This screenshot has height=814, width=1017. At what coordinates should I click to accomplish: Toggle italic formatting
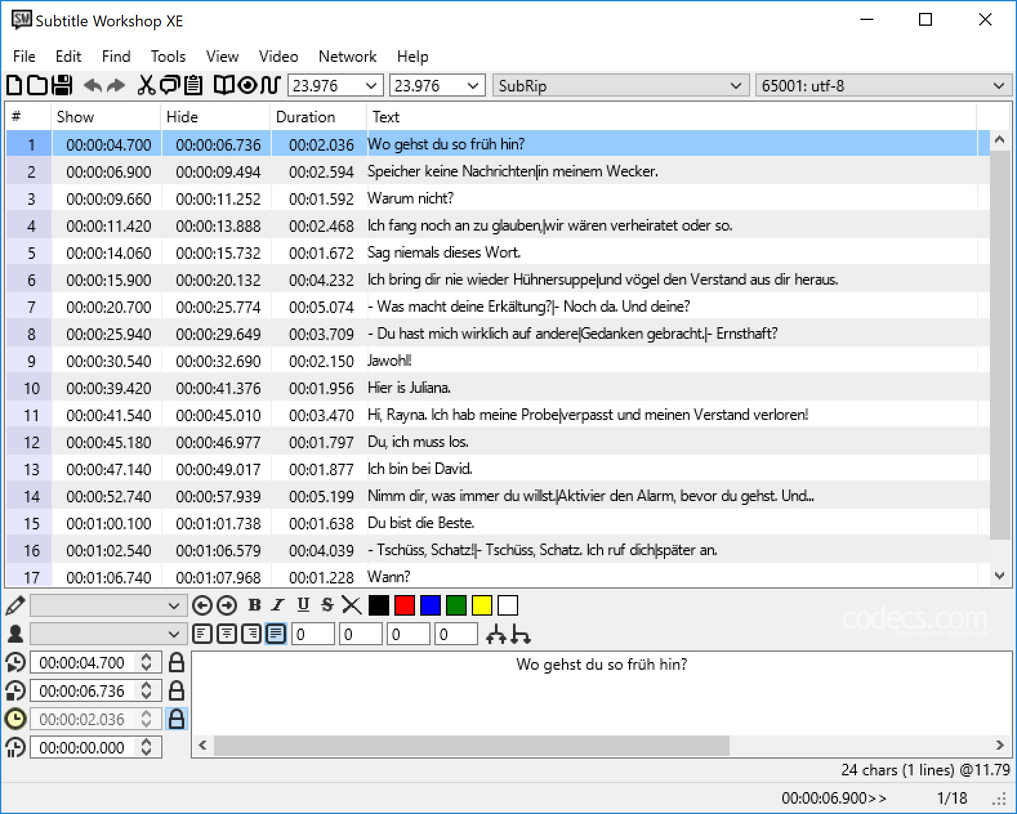pyautogui.click(x=278, y=605)
